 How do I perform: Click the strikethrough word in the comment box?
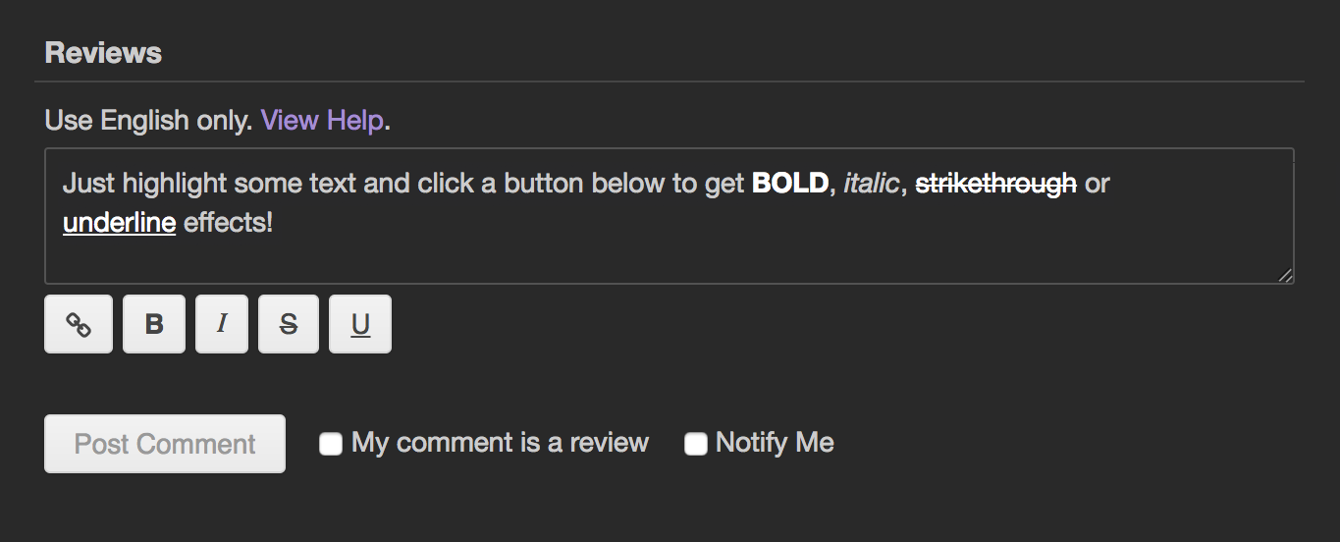995,184
